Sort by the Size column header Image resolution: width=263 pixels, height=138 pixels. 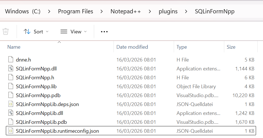(x=231, y=47)
